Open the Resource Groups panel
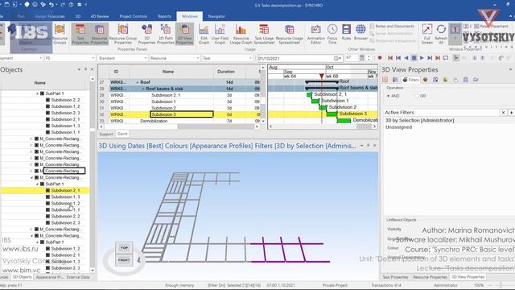Screen dimensions: 515x290 (60, 34)
